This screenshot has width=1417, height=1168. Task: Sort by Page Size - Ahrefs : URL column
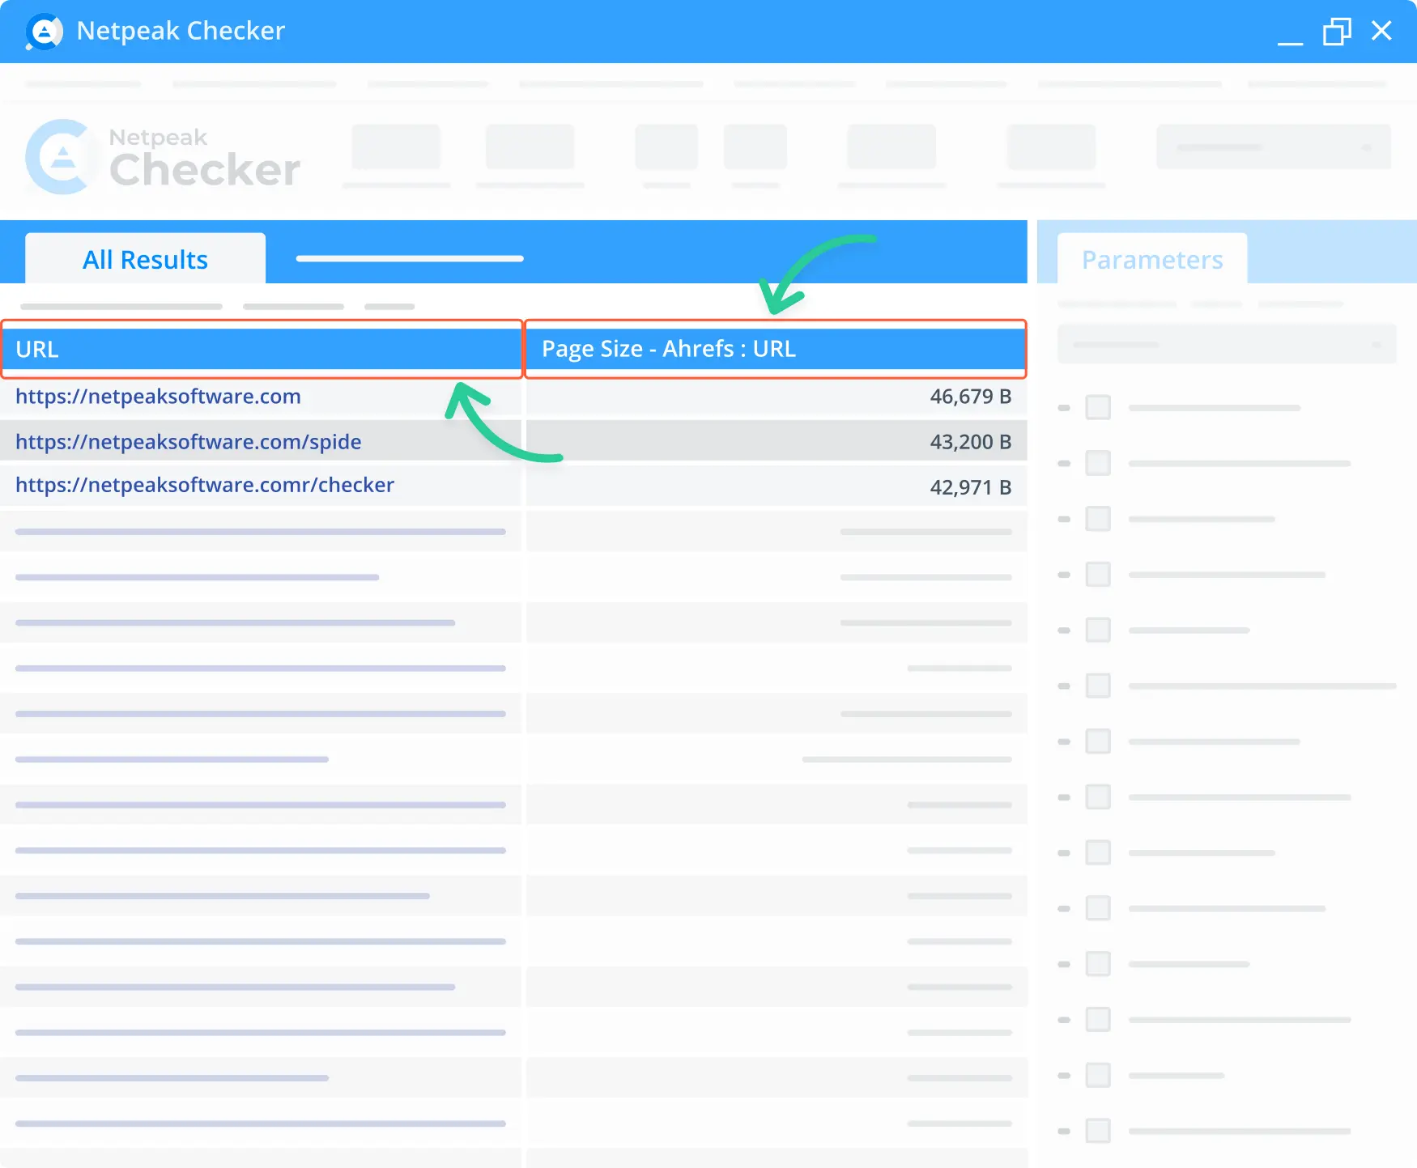776,349
